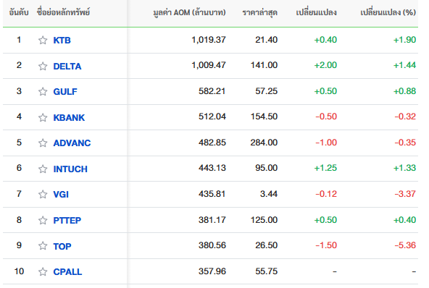
Task: Open the KBANK stock page
Action: click(x=69, y=117)
